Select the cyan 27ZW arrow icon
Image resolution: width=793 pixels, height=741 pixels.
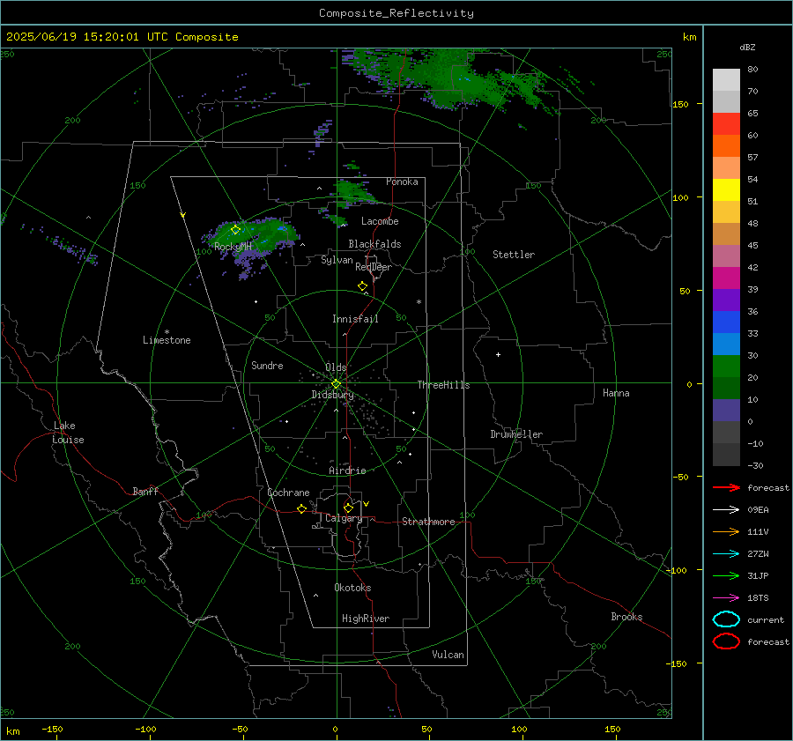726,554
